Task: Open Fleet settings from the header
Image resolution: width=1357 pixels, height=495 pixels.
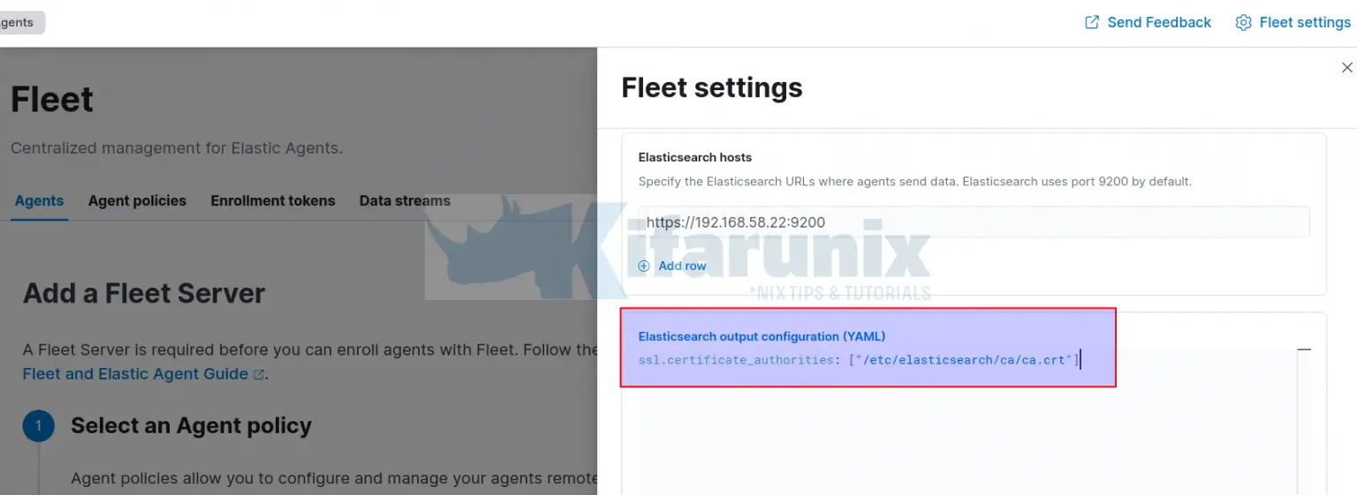Action: click(x=1305, y=22)
